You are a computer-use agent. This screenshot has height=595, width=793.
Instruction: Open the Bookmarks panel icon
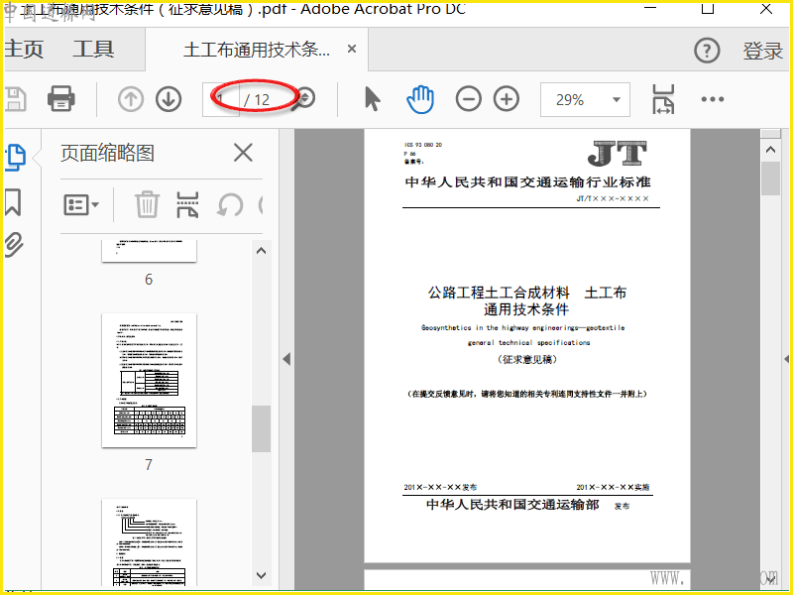click(14, 202)
